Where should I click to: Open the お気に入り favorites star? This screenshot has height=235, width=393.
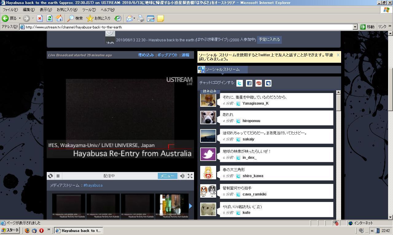pos(98,18)
